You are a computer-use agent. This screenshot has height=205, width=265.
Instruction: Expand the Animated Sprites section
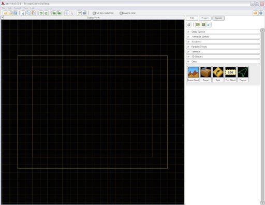pos(223,37)
